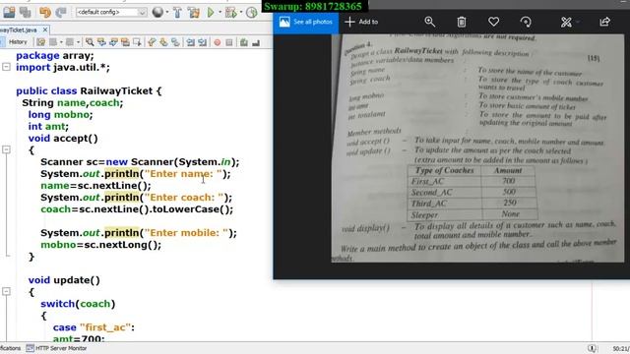
Task: Switch to the History view tab
Action: tap(18, 41)
